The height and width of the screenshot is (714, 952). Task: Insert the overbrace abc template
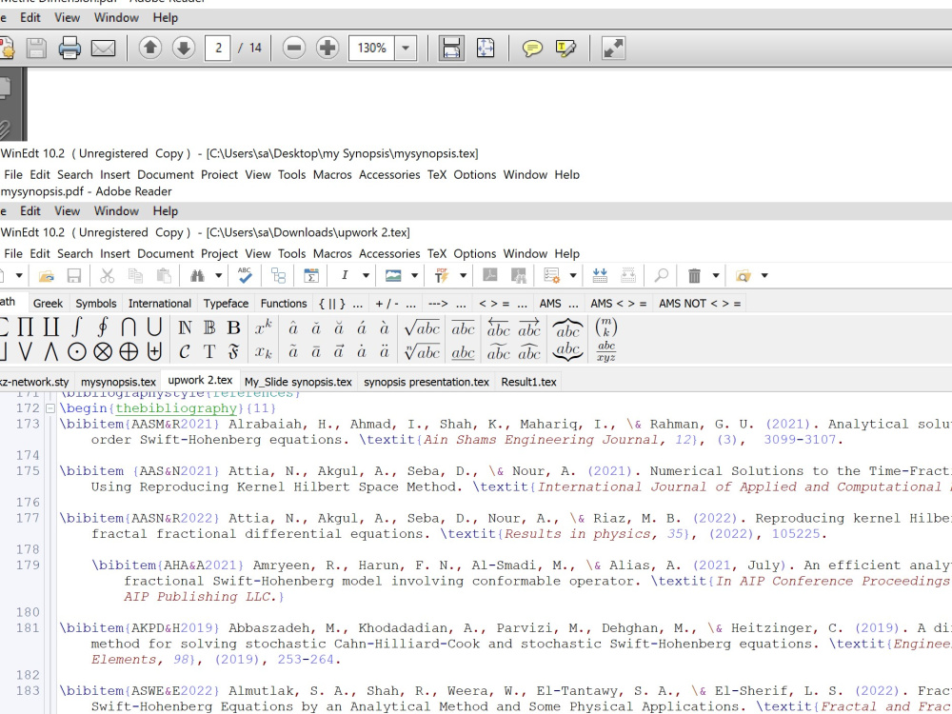(567, 328)
